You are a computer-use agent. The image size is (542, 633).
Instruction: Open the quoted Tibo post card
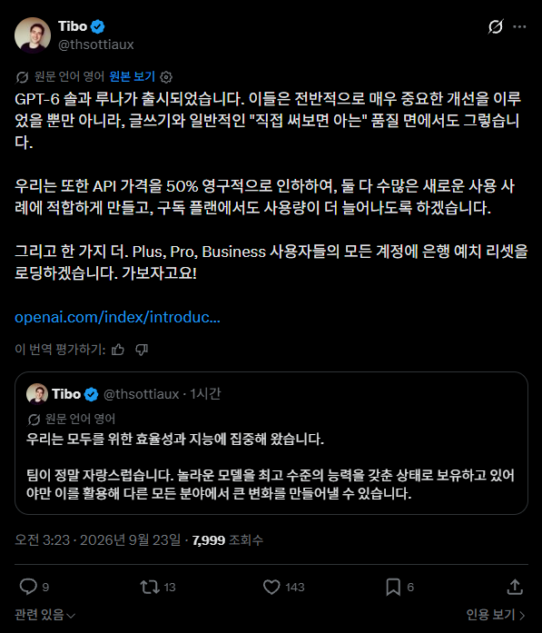pyautogui.click(x=271, y=443)
